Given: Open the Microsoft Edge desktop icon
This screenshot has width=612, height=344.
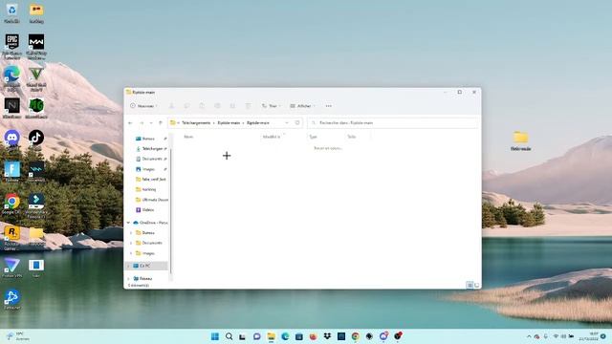Looking at the screenshot, I should (x=11, y=78).
